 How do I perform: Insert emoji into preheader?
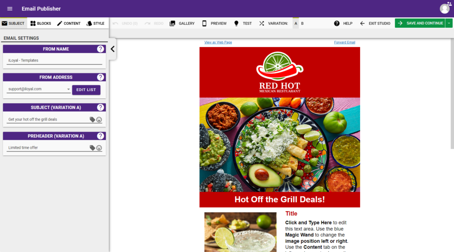click(x=99, y=148)
